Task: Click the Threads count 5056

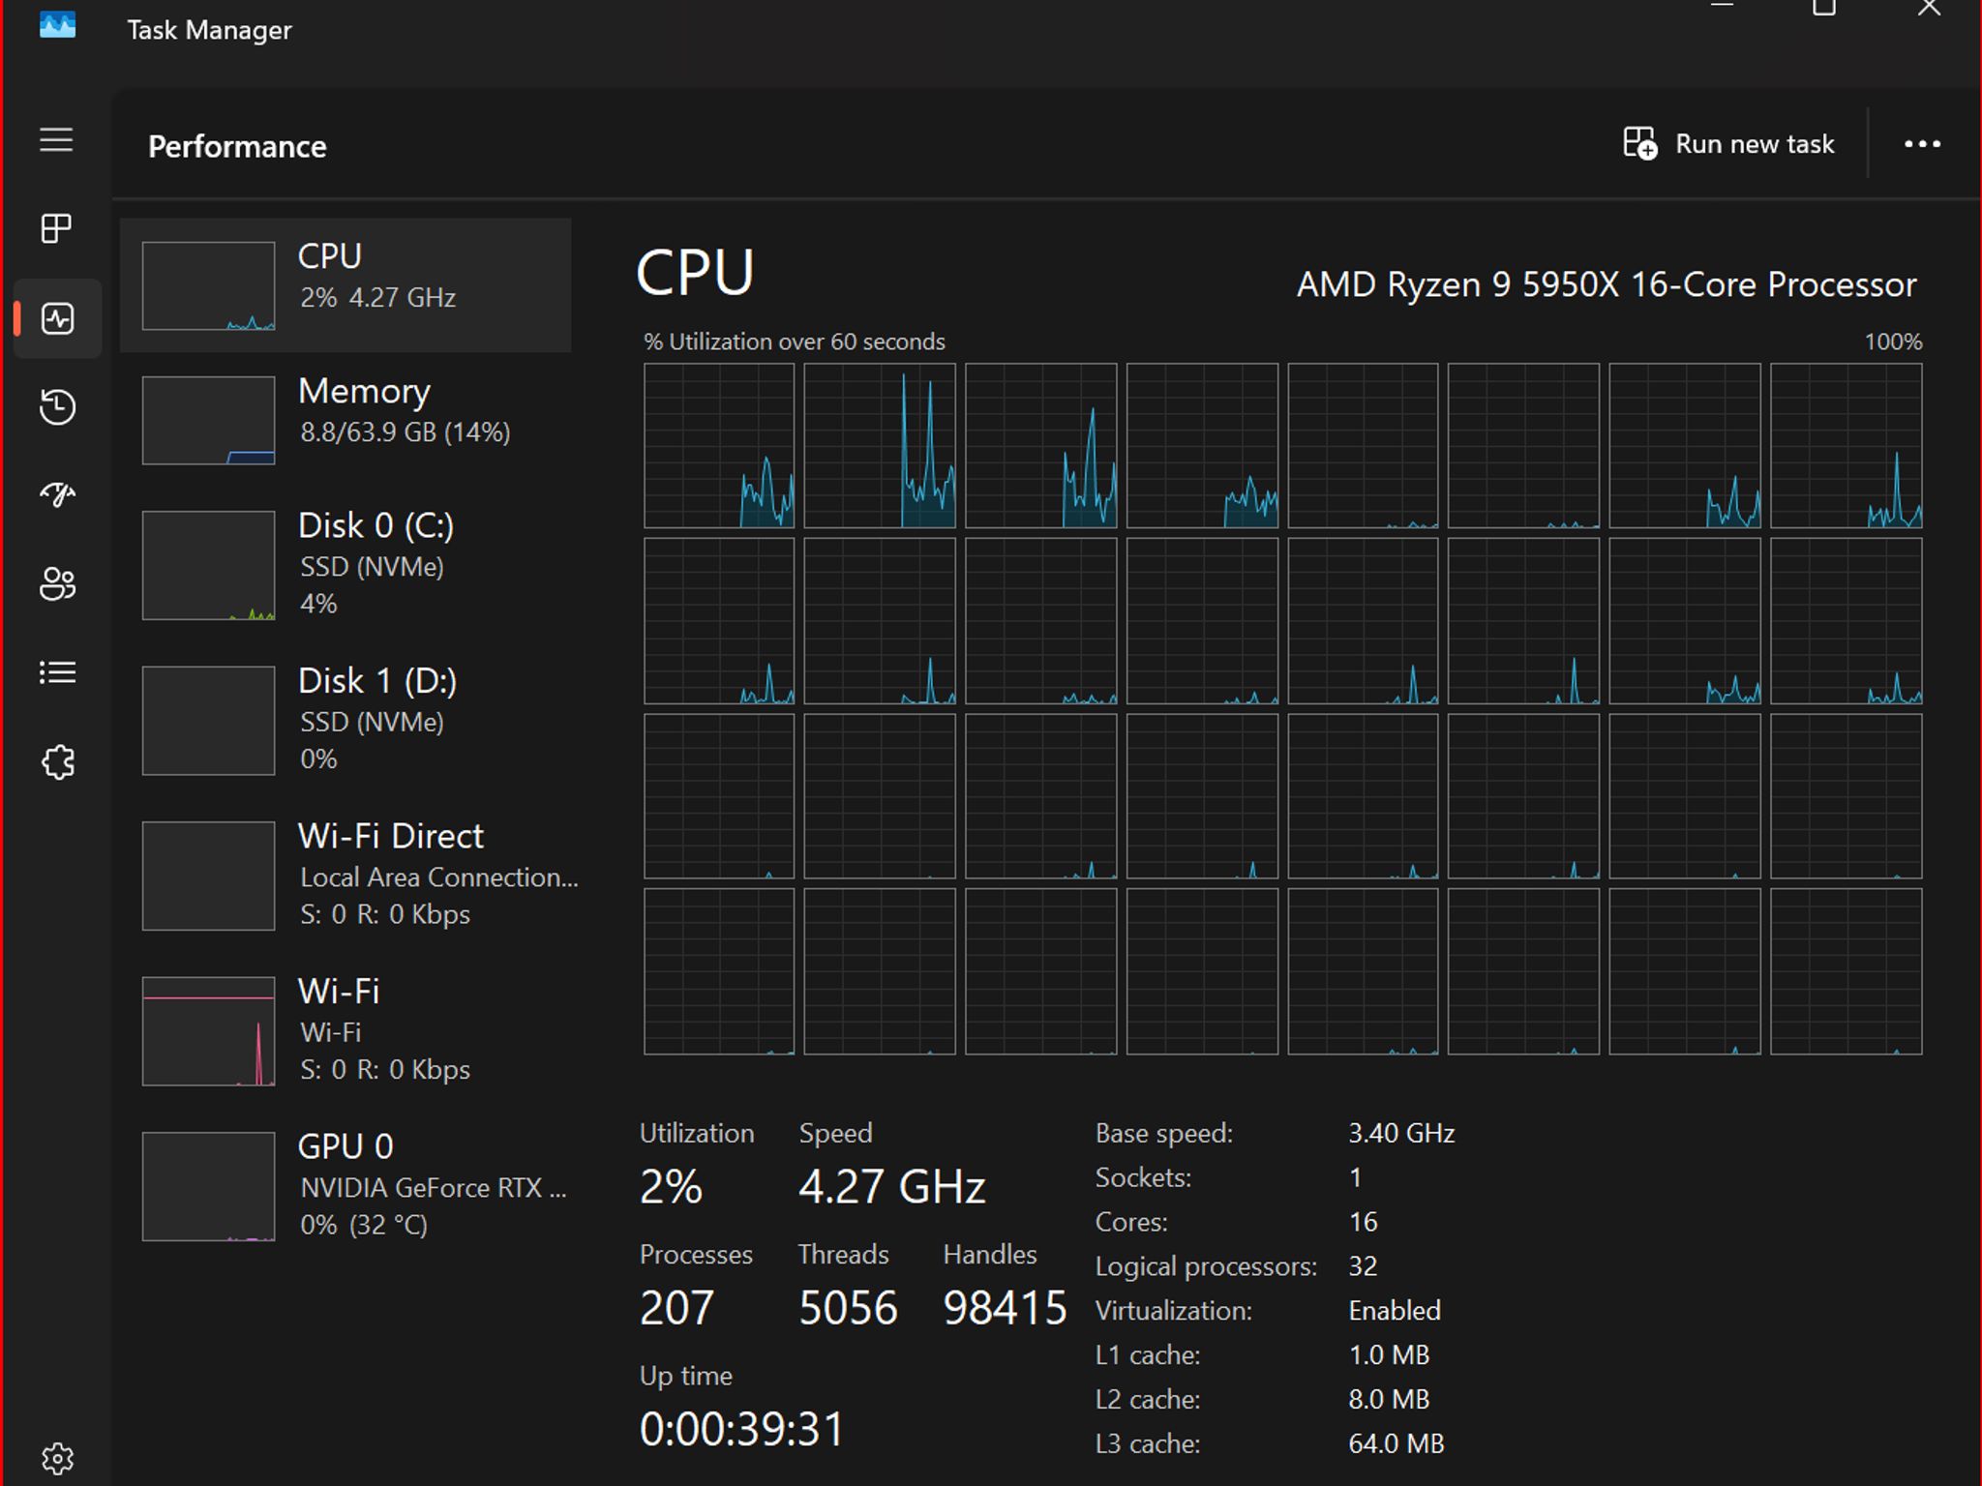Action: [x=848, y=1308]
